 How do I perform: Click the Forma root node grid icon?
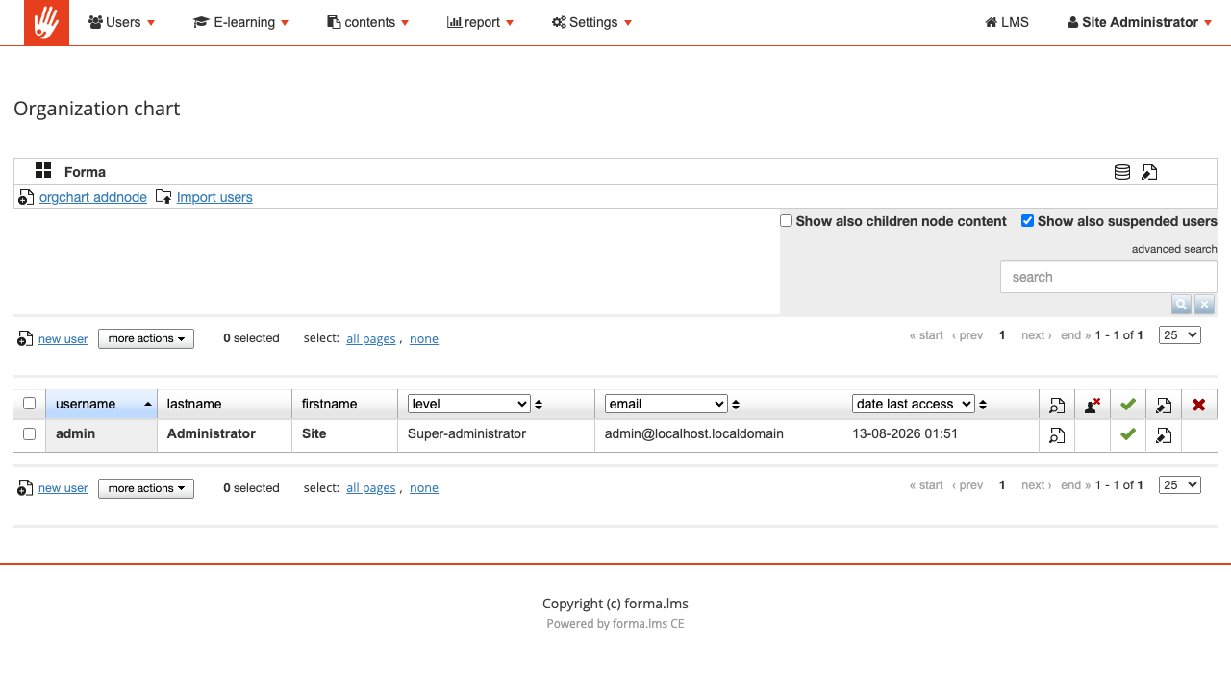[43, 171]
